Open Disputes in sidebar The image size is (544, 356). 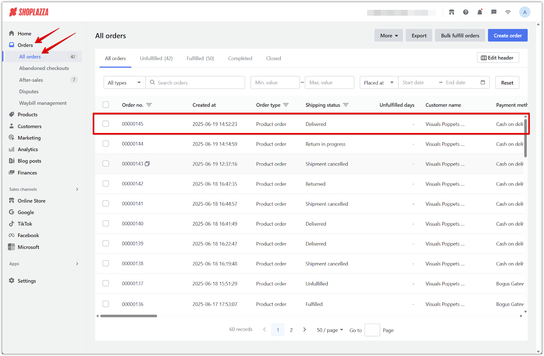tap(29, 91)
